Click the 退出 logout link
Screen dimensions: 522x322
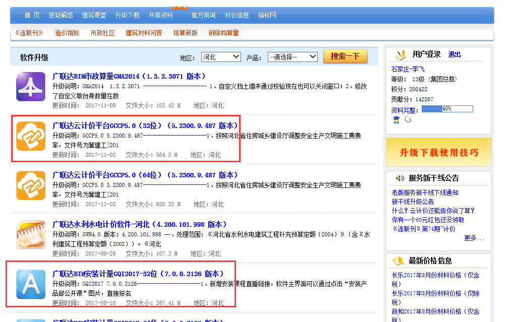(x=454, y=54)
